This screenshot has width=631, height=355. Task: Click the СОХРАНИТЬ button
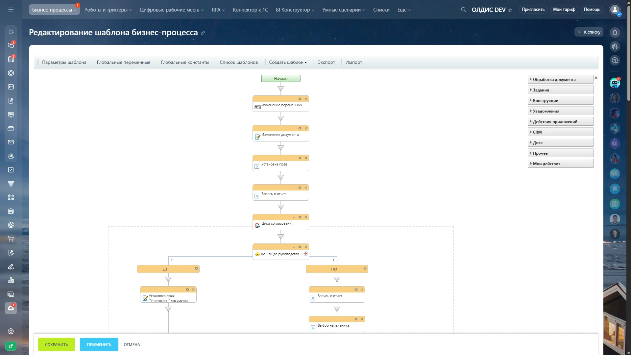[x=56, y=344]
